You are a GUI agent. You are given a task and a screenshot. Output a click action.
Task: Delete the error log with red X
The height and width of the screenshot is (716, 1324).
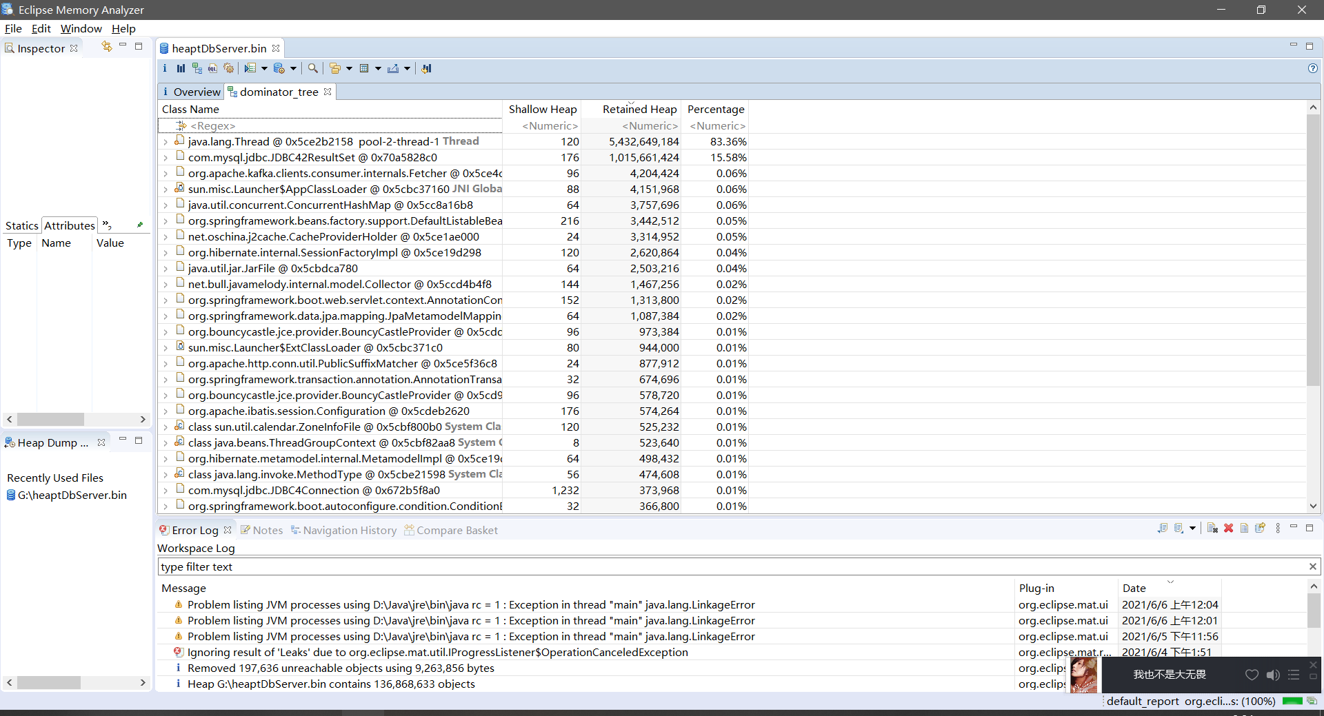1229,529
